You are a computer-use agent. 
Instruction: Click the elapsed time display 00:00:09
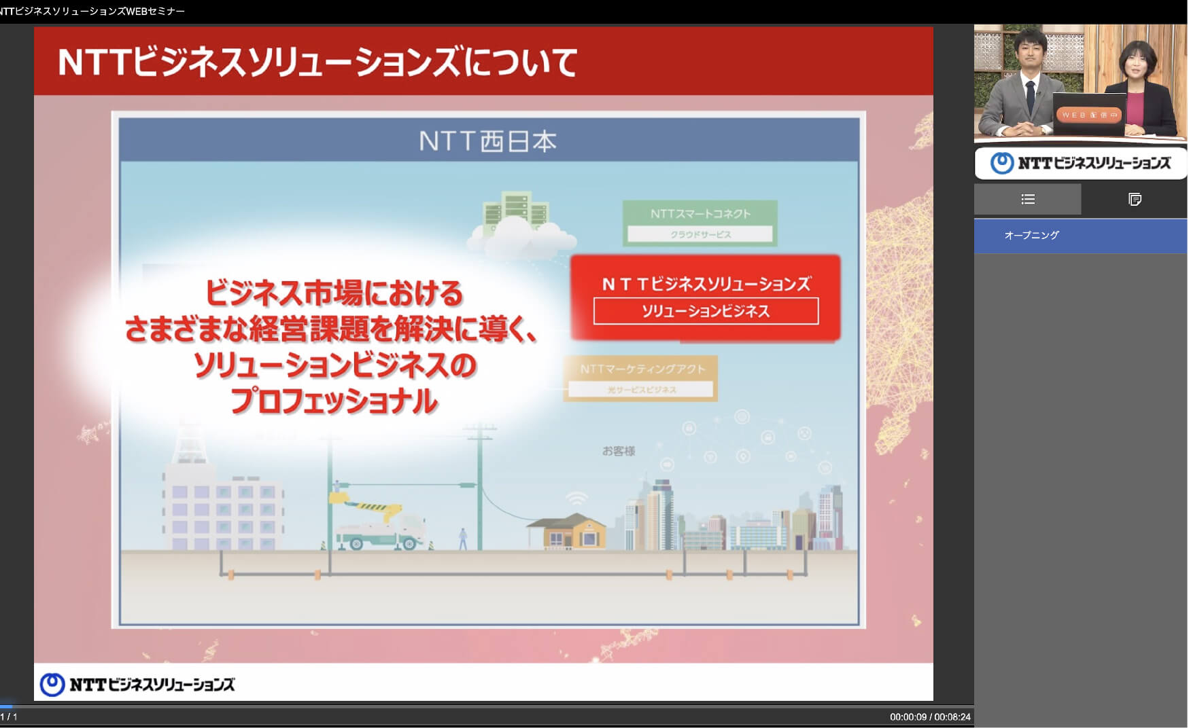click(x=908, y=717)
